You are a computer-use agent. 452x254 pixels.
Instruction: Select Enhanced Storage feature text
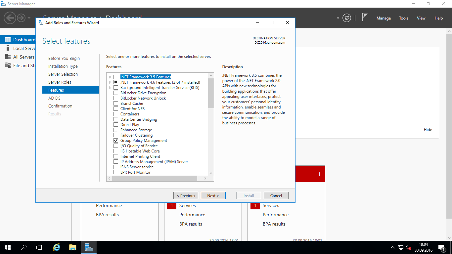point(136,130)
